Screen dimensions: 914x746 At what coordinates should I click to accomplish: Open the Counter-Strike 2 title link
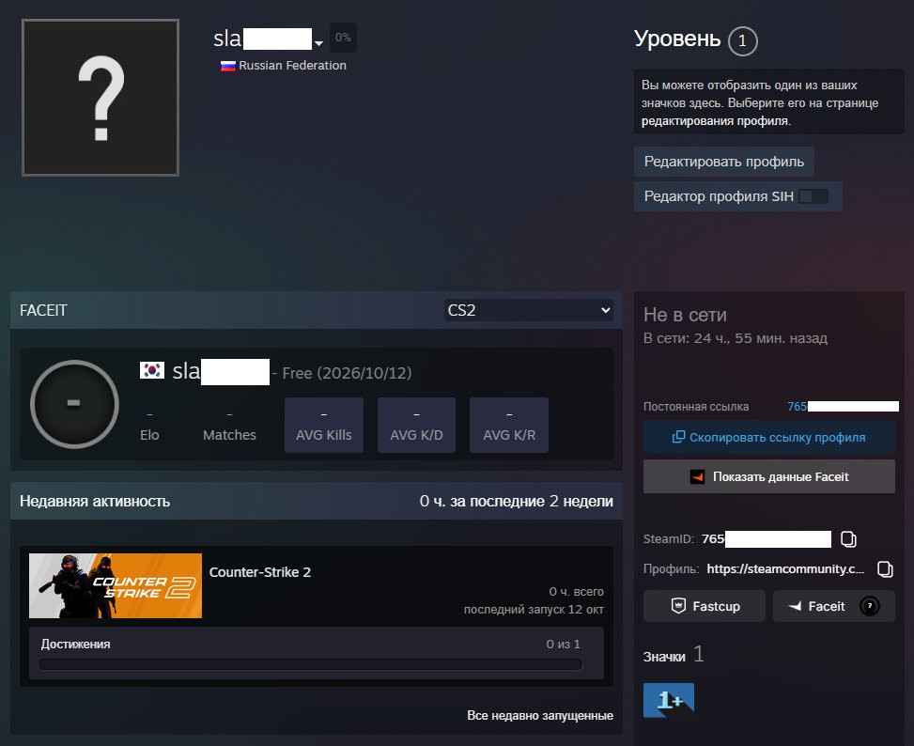260,572
